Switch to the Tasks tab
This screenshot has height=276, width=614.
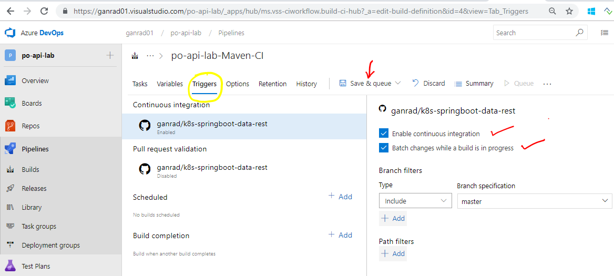coord(140,84)
